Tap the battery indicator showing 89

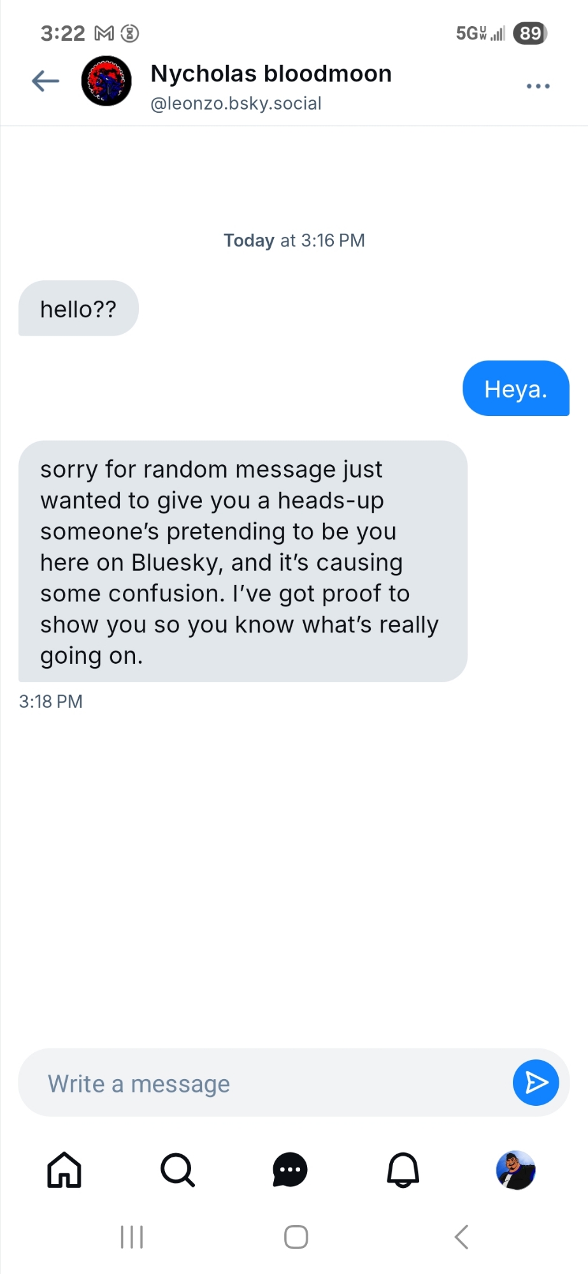click(x=530, y=33)
